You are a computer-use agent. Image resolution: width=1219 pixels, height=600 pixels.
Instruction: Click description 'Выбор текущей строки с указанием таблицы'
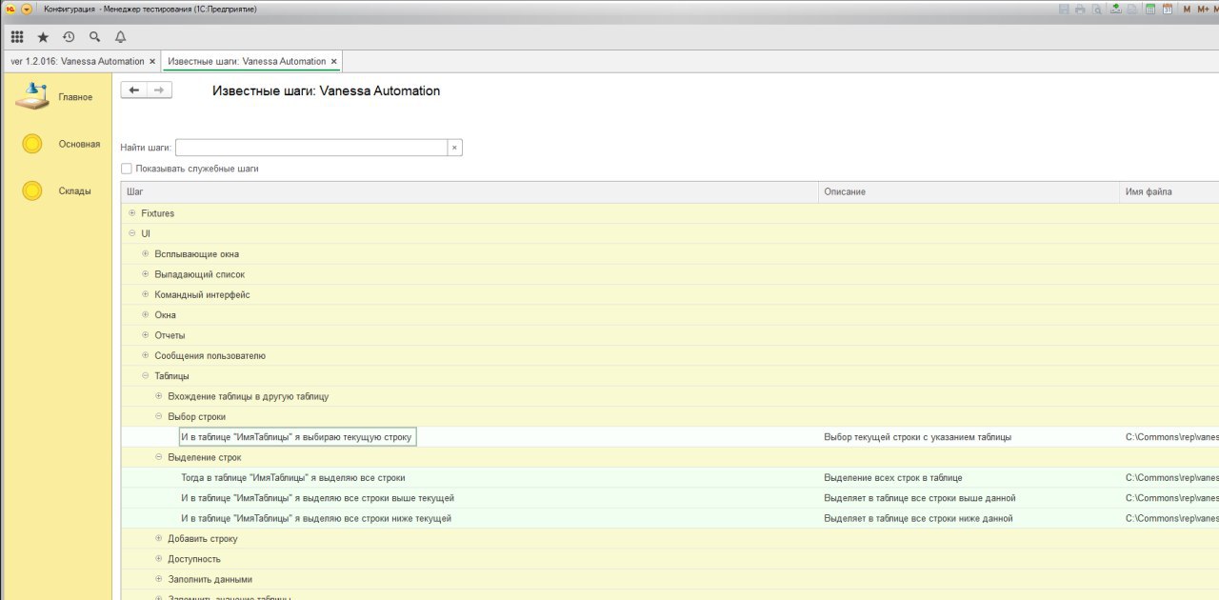point(918,437)
